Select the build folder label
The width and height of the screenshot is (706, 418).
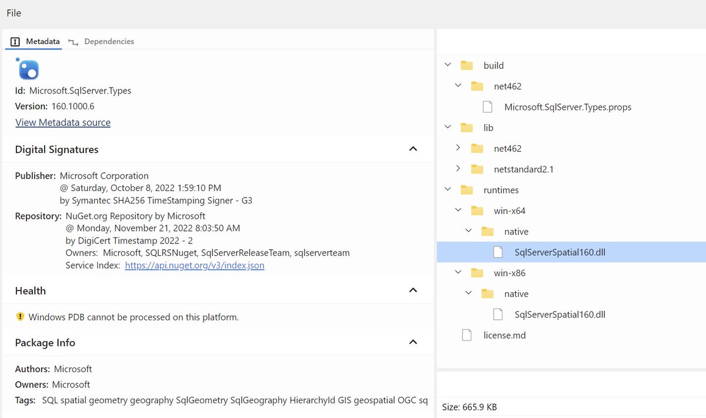(494, 65)
